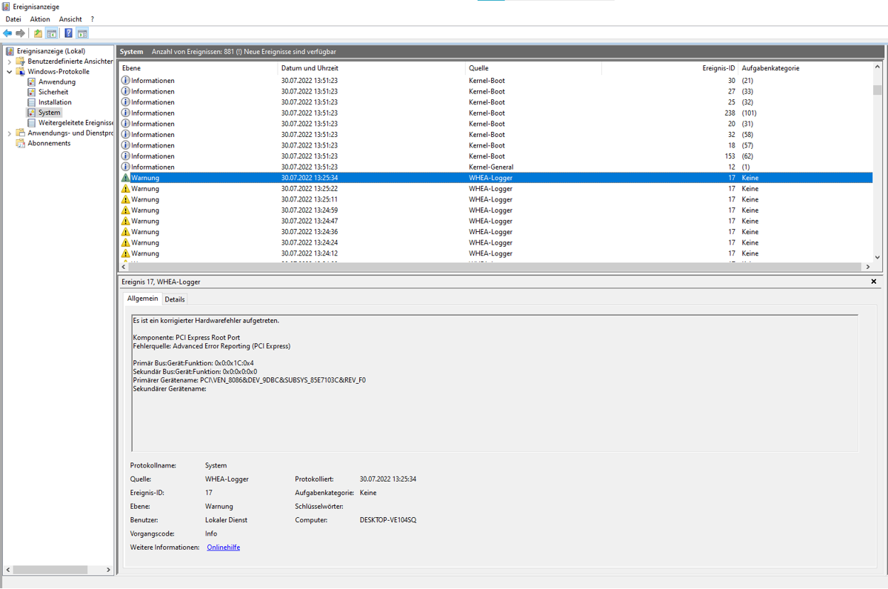Image resolution: width=888 pixels, height=589 pixels.
Task: Click the Ereignisanzeige (Lokal) root node icon
Action: (x=10, y=51)
